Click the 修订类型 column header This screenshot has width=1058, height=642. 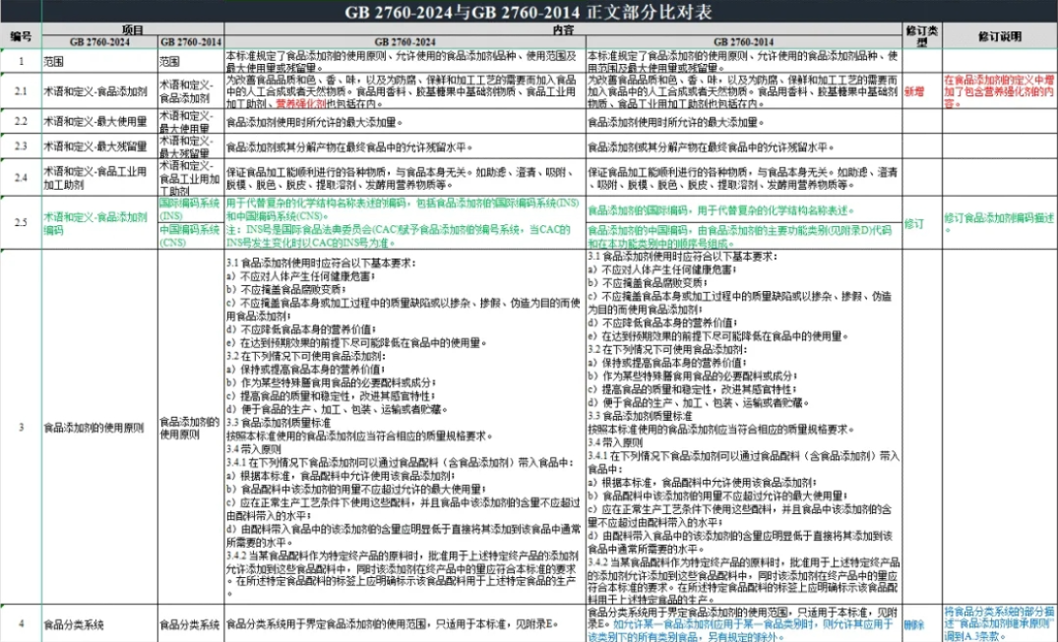[x=921, y=36]
